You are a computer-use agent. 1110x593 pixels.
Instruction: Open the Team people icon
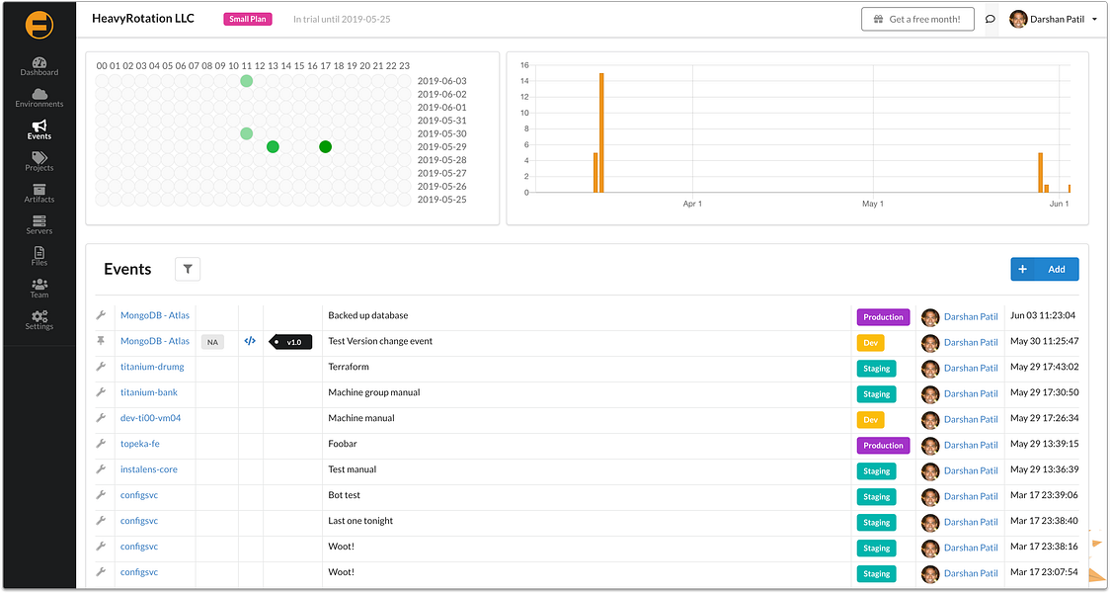[40, 284]
